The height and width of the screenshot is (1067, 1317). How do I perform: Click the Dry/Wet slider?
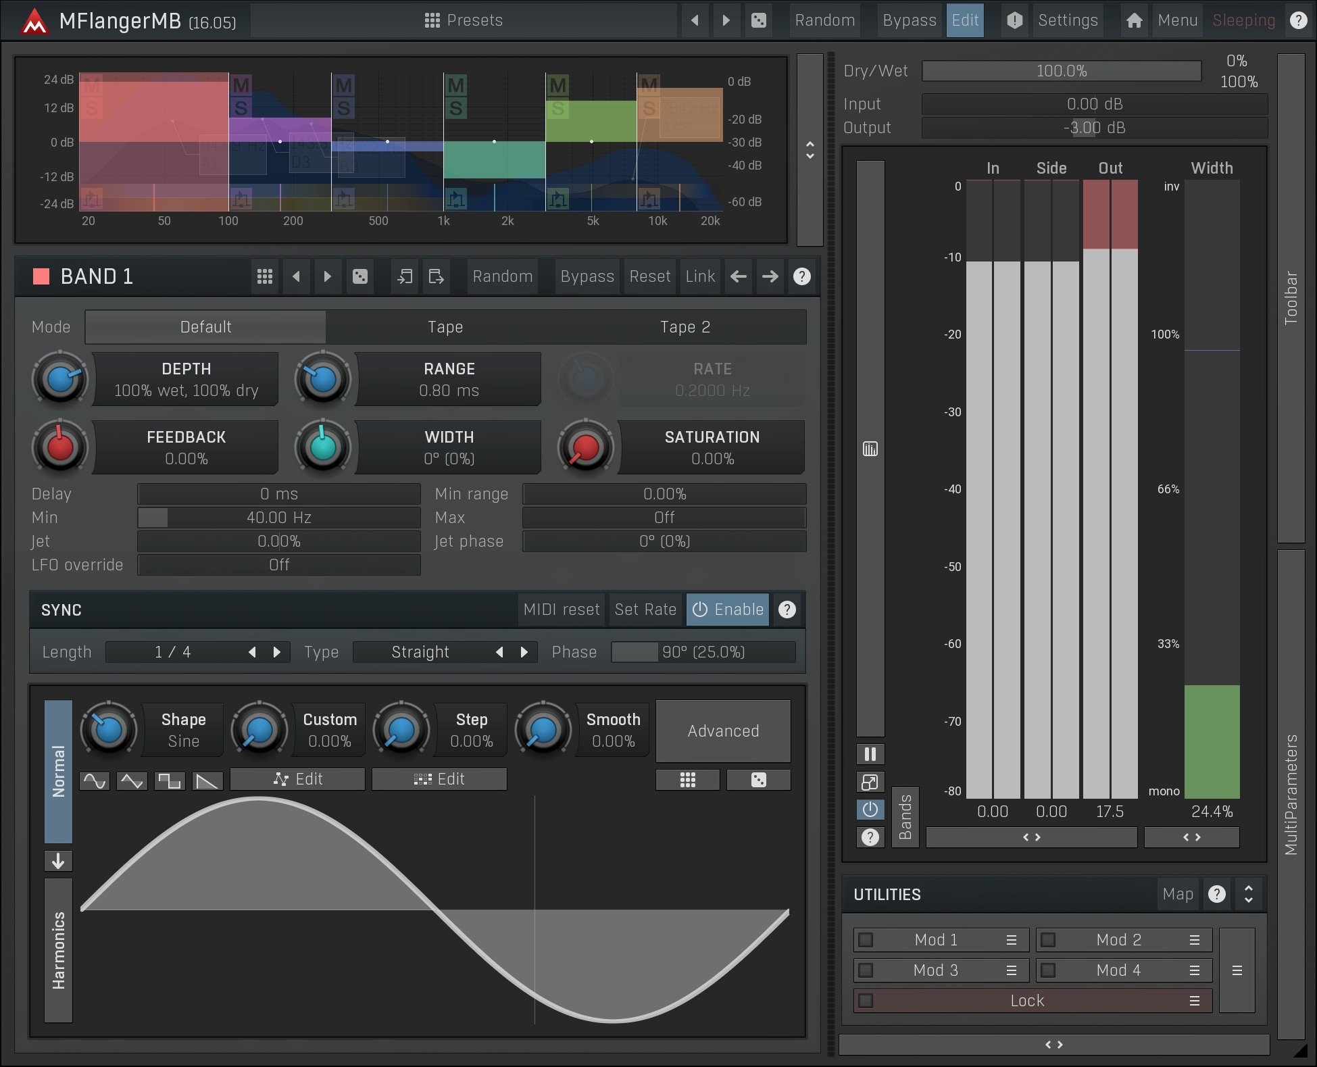coord(1062,71)
